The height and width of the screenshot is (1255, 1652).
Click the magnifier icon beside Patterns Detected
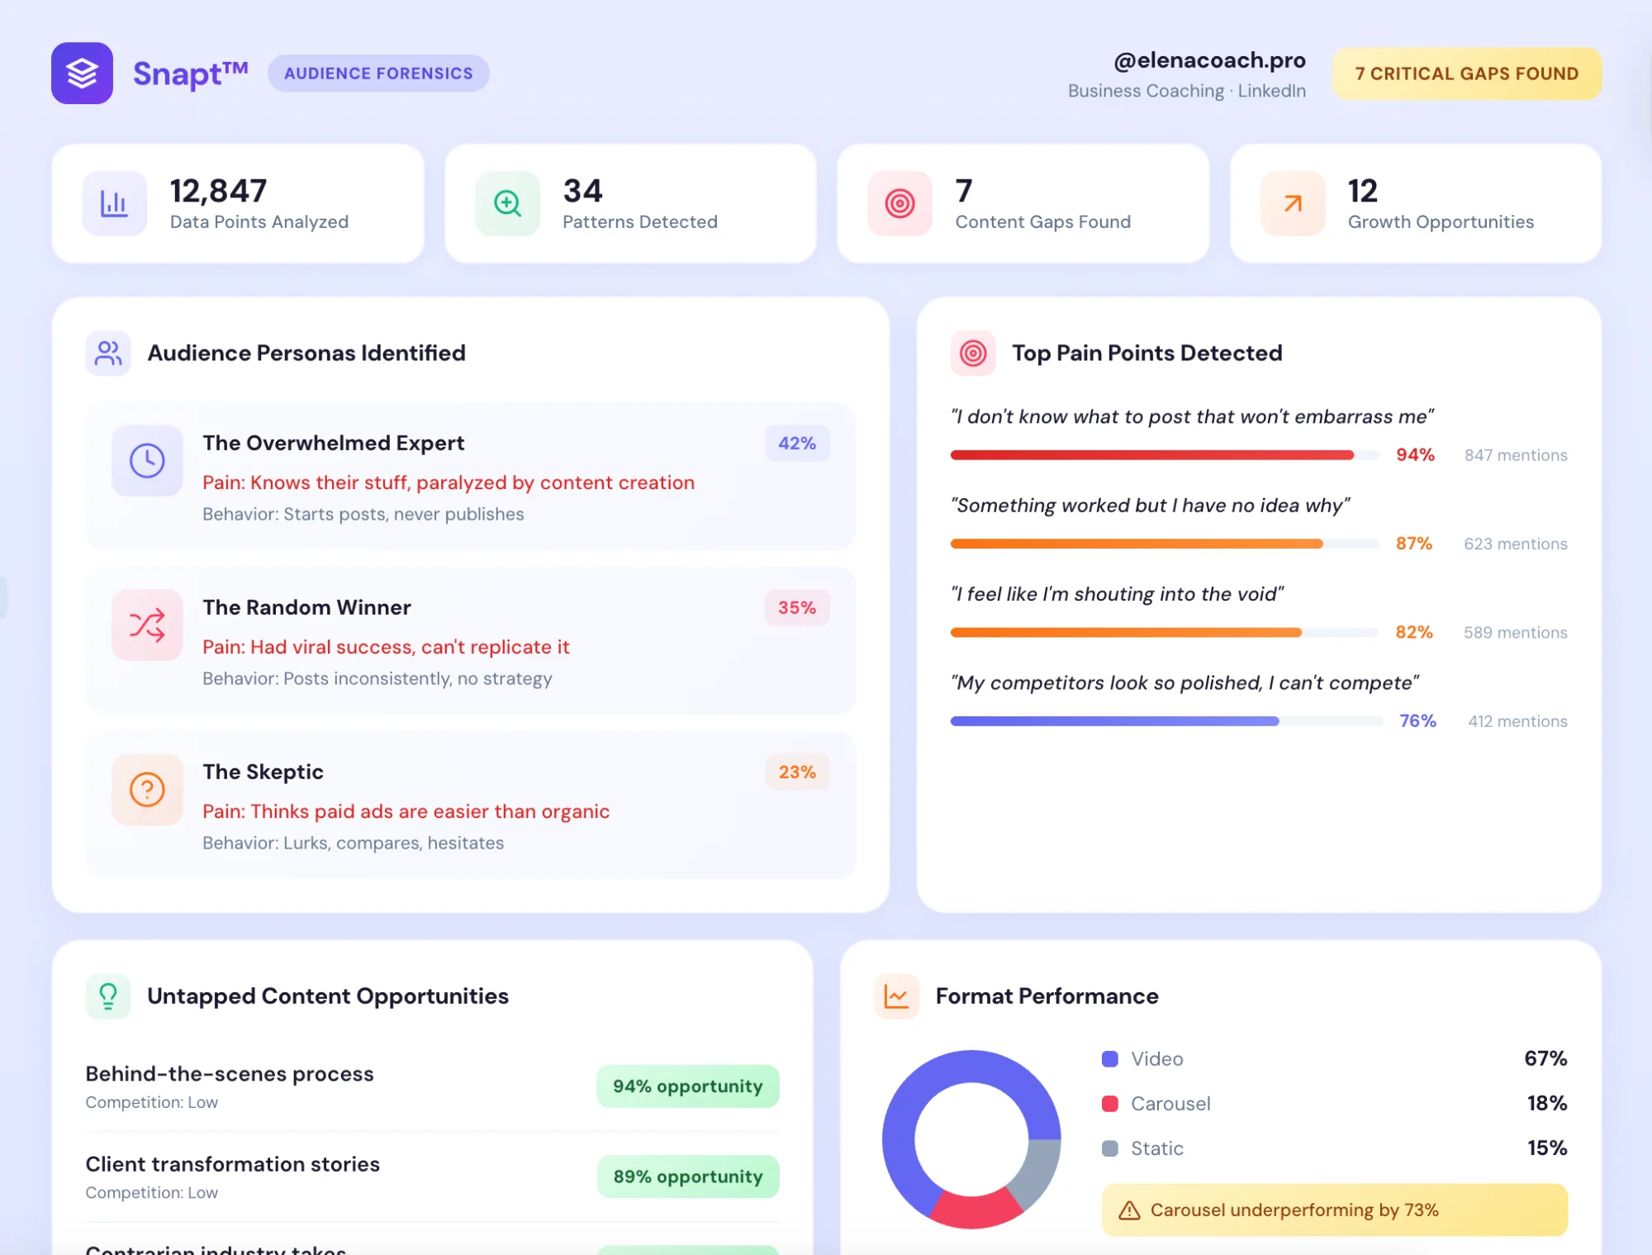click(507, 202)
